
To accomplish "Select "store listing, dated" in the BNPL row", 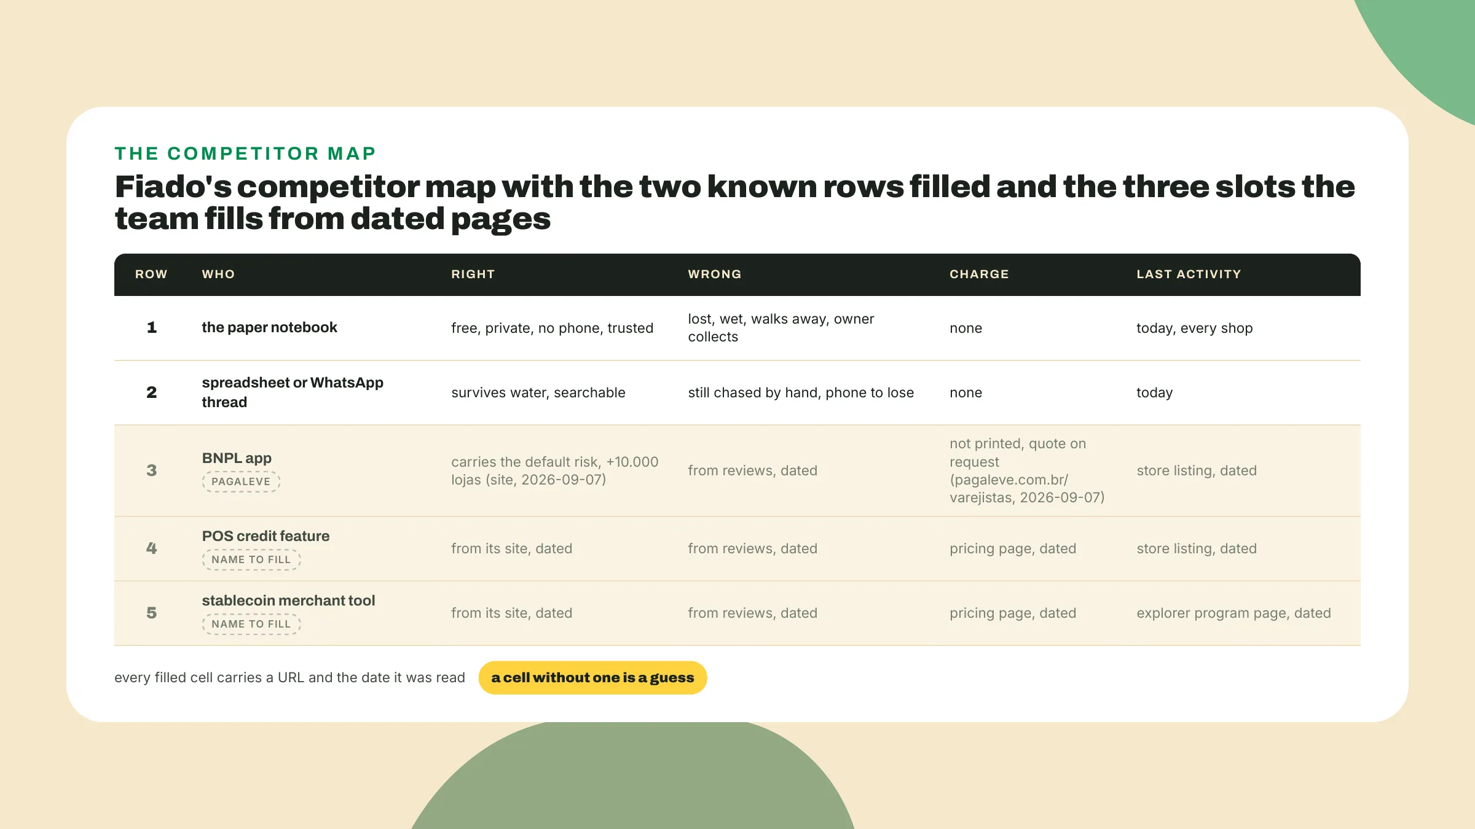I will pos(1197,470).
